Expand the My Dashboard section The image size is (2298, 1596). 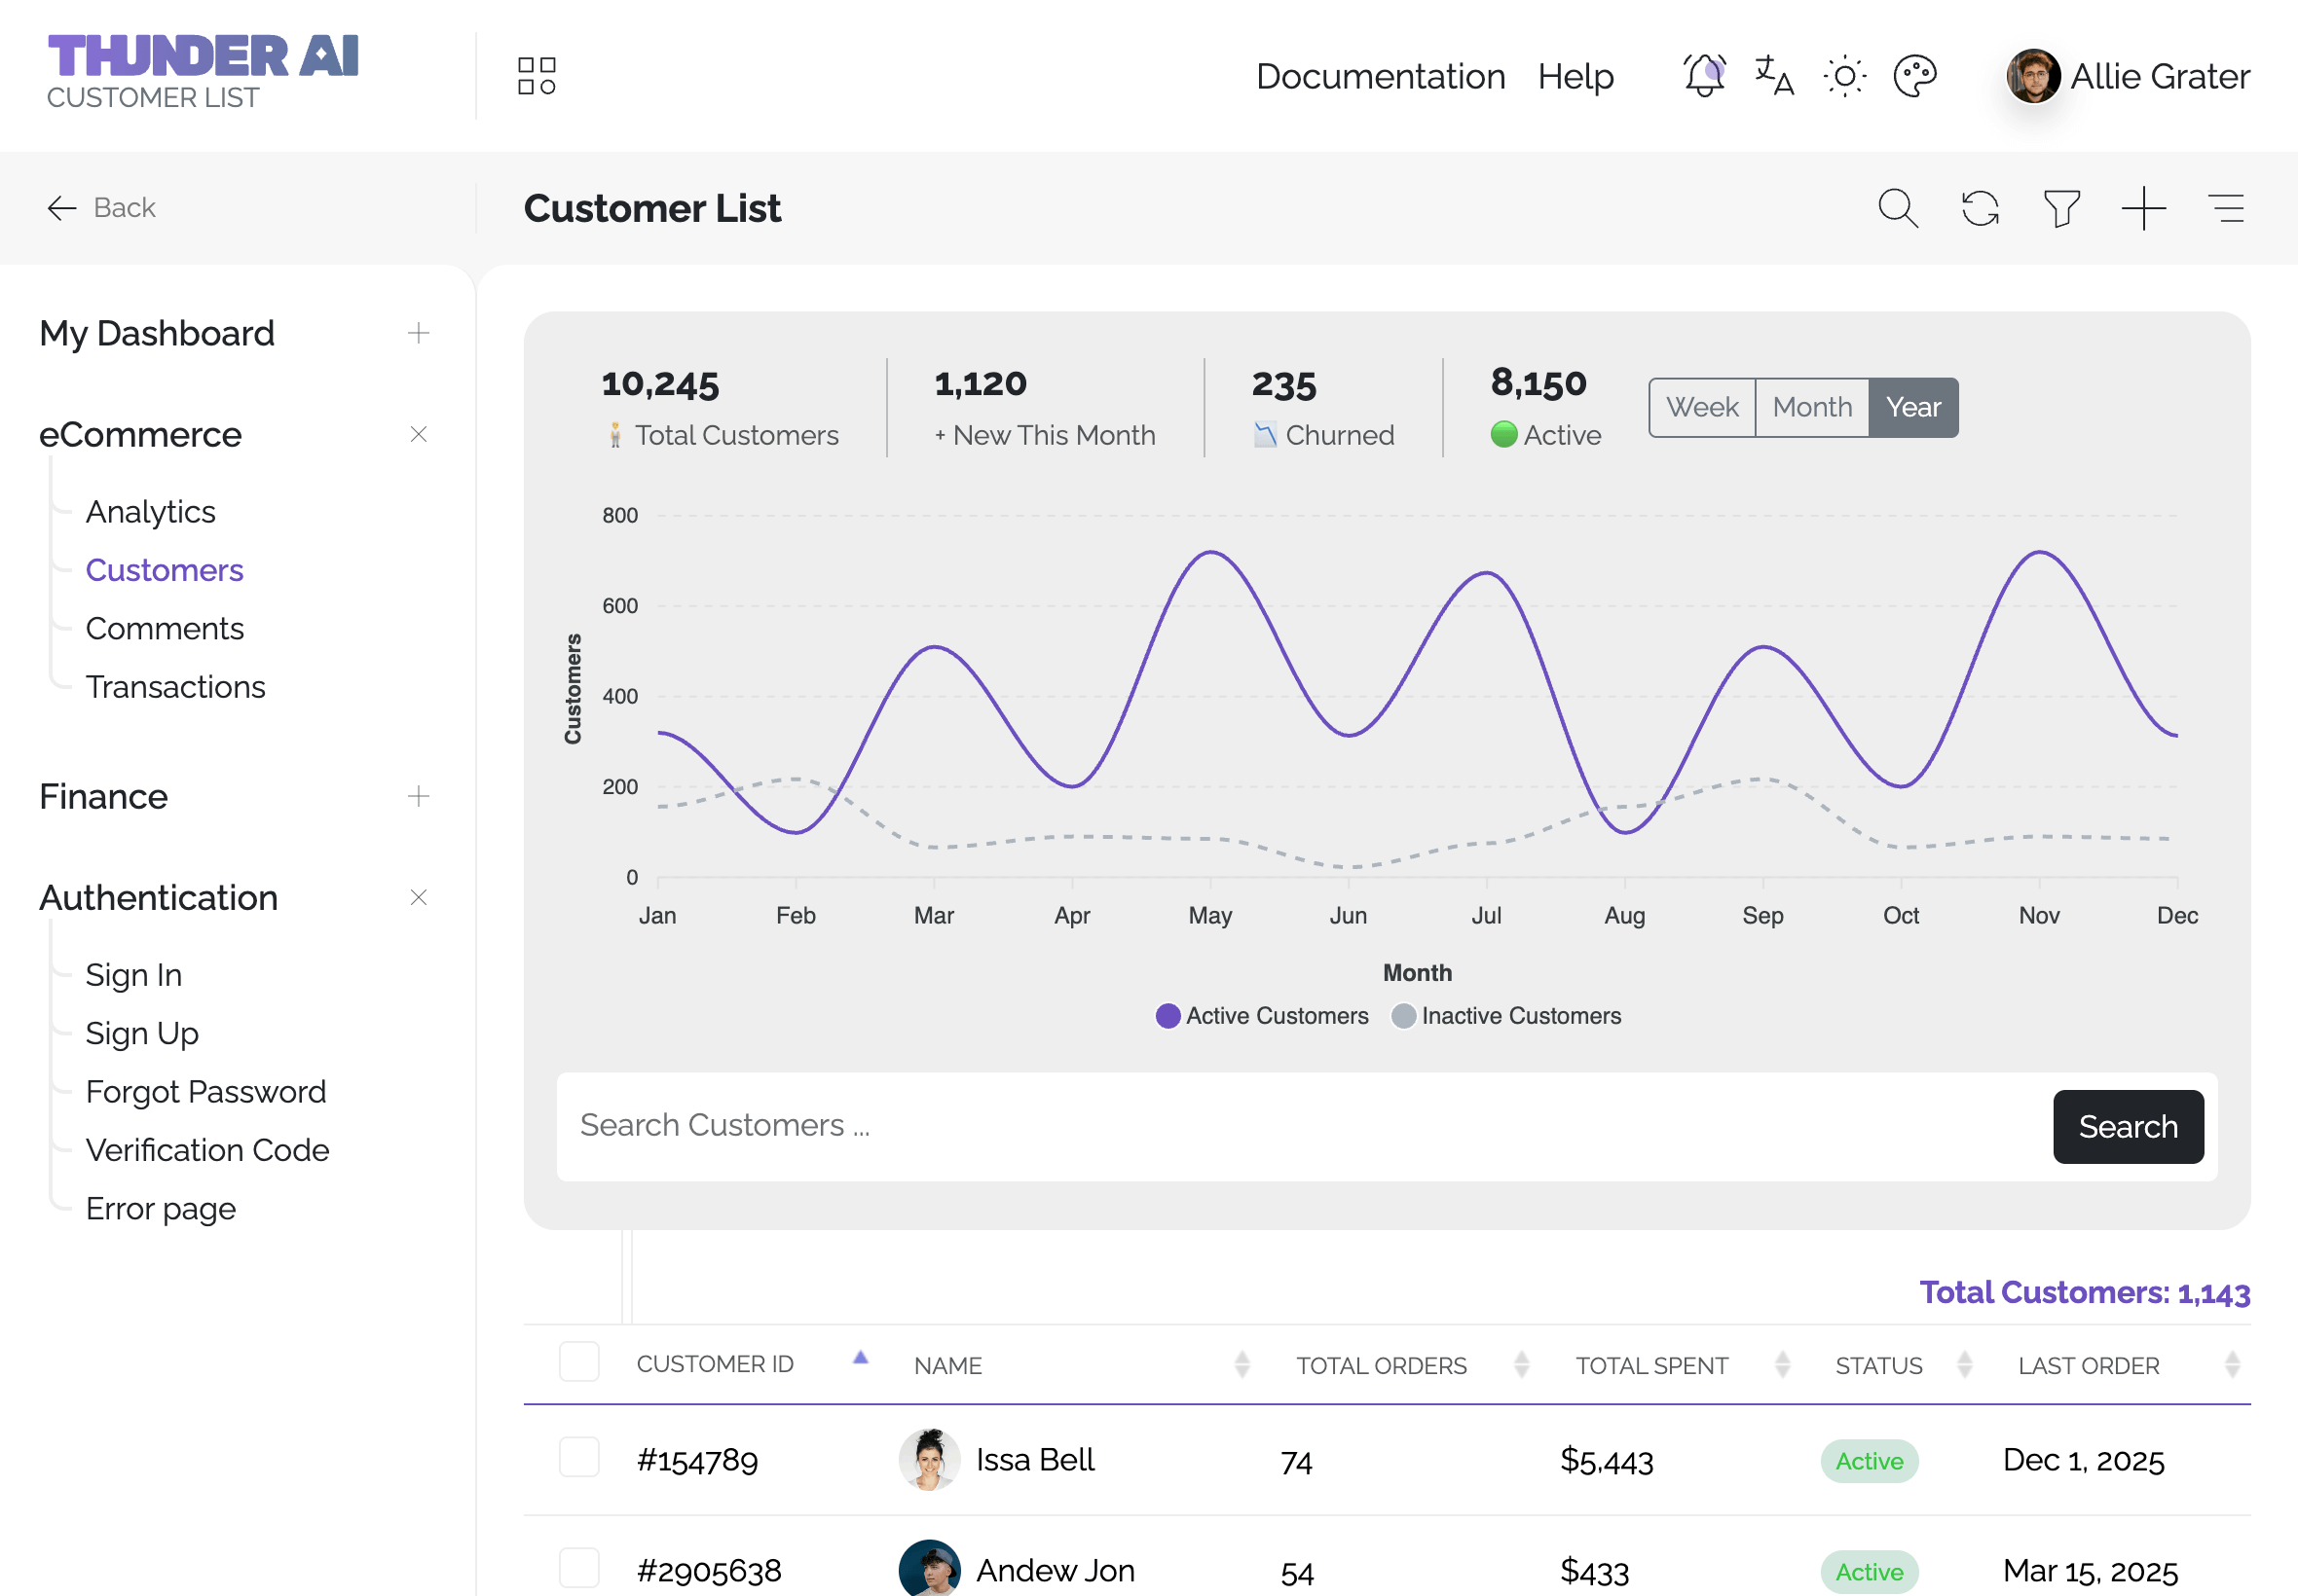[x=418, y=333]
